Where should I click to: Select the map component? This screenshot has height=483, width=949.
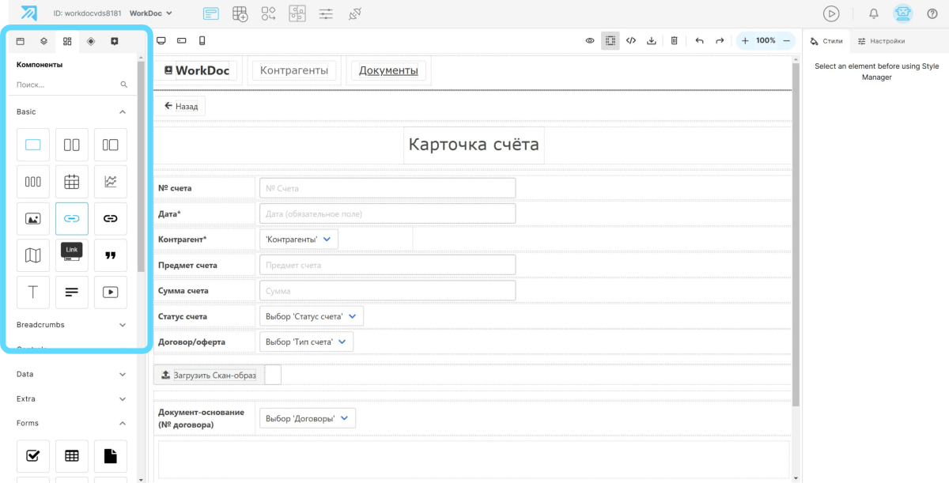[33, 255]
